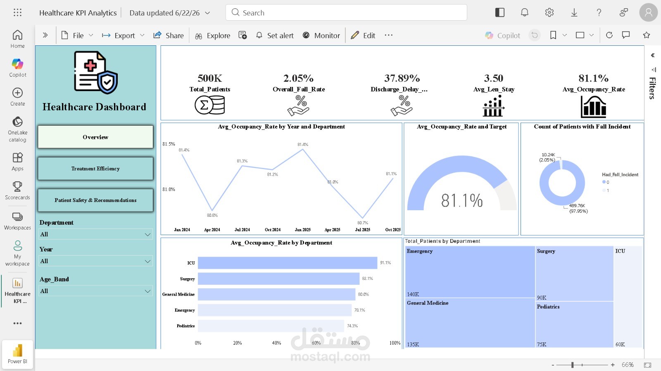Open Copilot from the left sidebar
The image size is (661, 371).
(x=17, y=68)
